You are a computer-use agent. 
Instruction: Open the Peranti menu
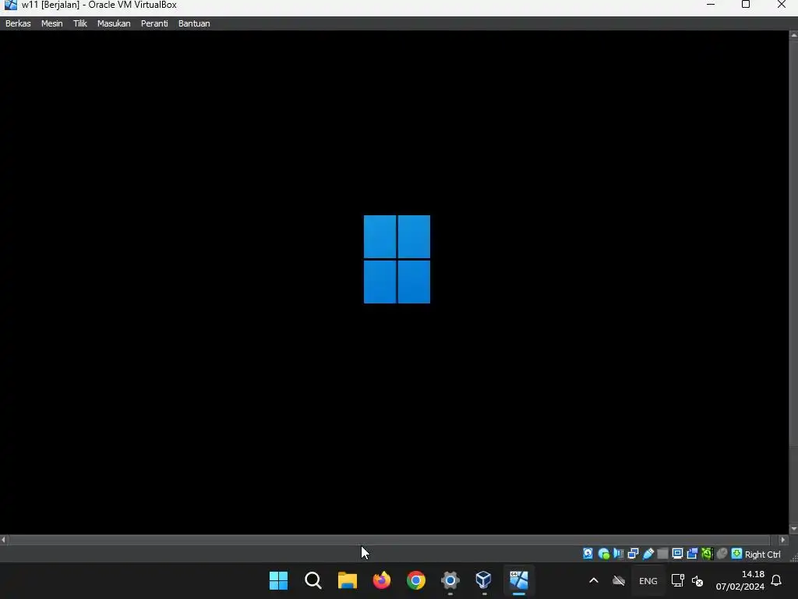(x=154, y=23)
